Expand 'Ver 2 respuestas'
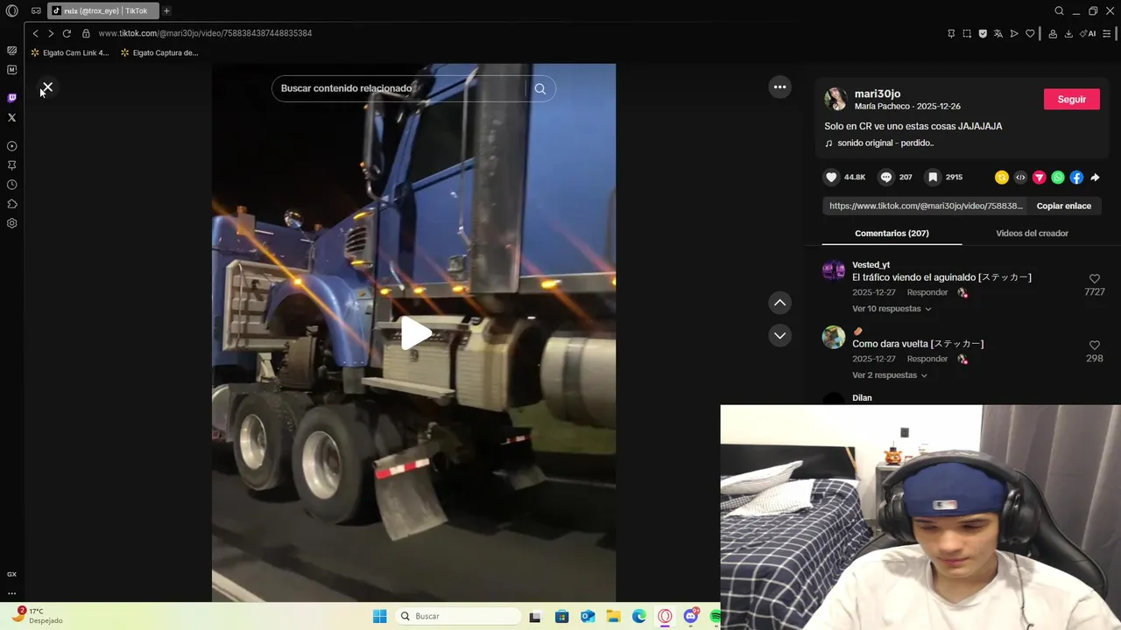The width and height of the screenshot is (1121, 630). coord(889,375)
